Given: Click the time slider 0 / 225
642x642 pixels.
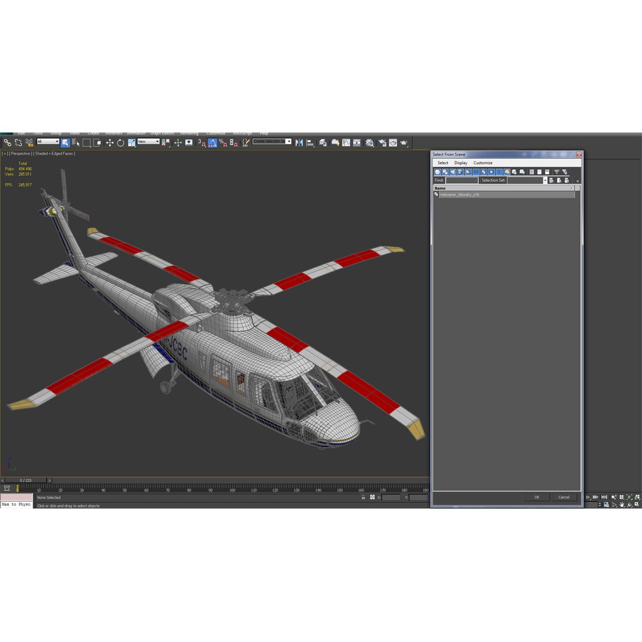Looking at the screenshot, I should 26,480.
